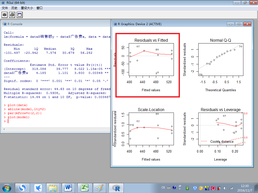Click the taskbar clock showing 12:30
This screenshot has width=258, height=193.
(x=245, y=188)
